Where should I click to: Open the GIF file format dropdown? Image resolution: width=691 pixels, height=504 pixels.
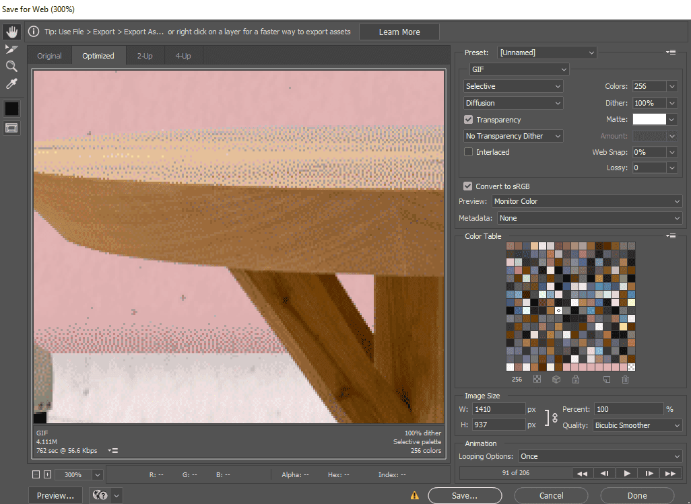(x=519, y=69)
